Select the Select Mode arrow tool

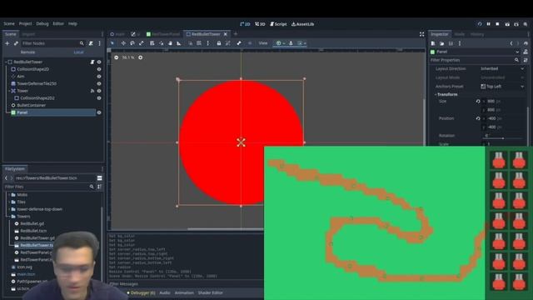112,43
